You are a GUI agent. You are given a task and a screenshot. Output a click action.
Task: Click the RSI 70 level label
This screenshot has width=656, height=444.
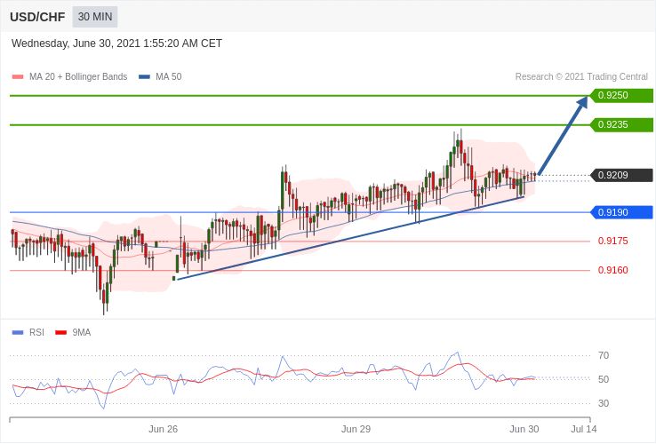click(604, 356)
